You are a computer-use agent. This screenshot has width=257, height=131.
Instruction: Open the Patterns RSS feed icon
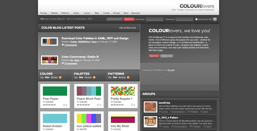(128, 77)
